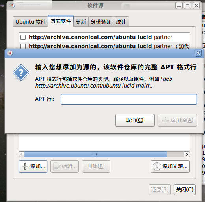The image size is (205, 202).
Task: Switch to the Ubuntu 软件 tab
Action: click(30, 22)
